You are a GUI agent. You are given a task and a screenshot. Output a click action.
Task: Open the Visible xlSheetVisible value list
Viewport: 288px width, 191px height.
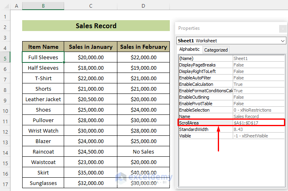coord(258,136)
